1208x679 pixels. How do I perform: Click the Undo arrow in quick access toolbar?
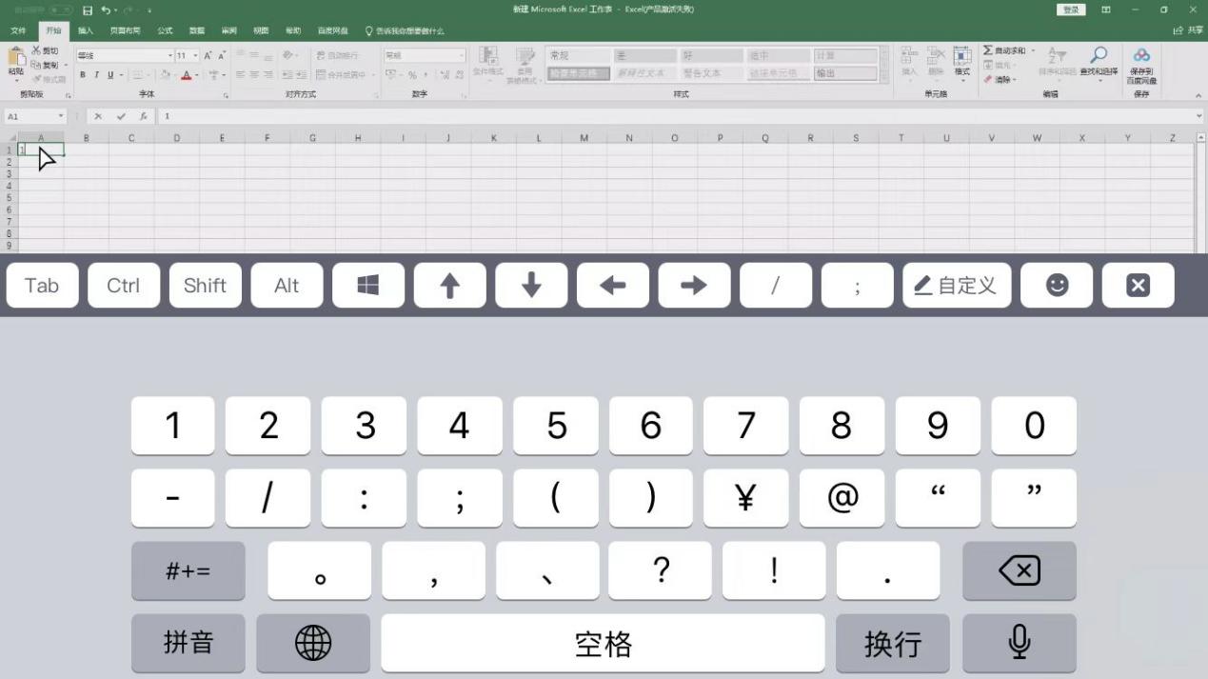point(106,10)
